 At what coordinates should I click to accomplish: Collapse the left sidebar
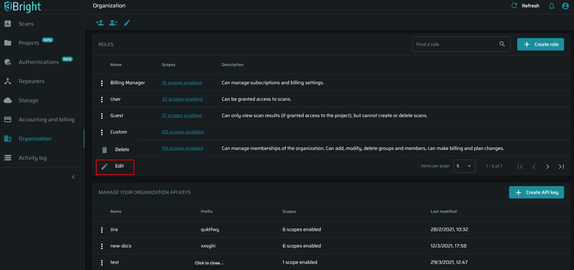coord(74,177)
